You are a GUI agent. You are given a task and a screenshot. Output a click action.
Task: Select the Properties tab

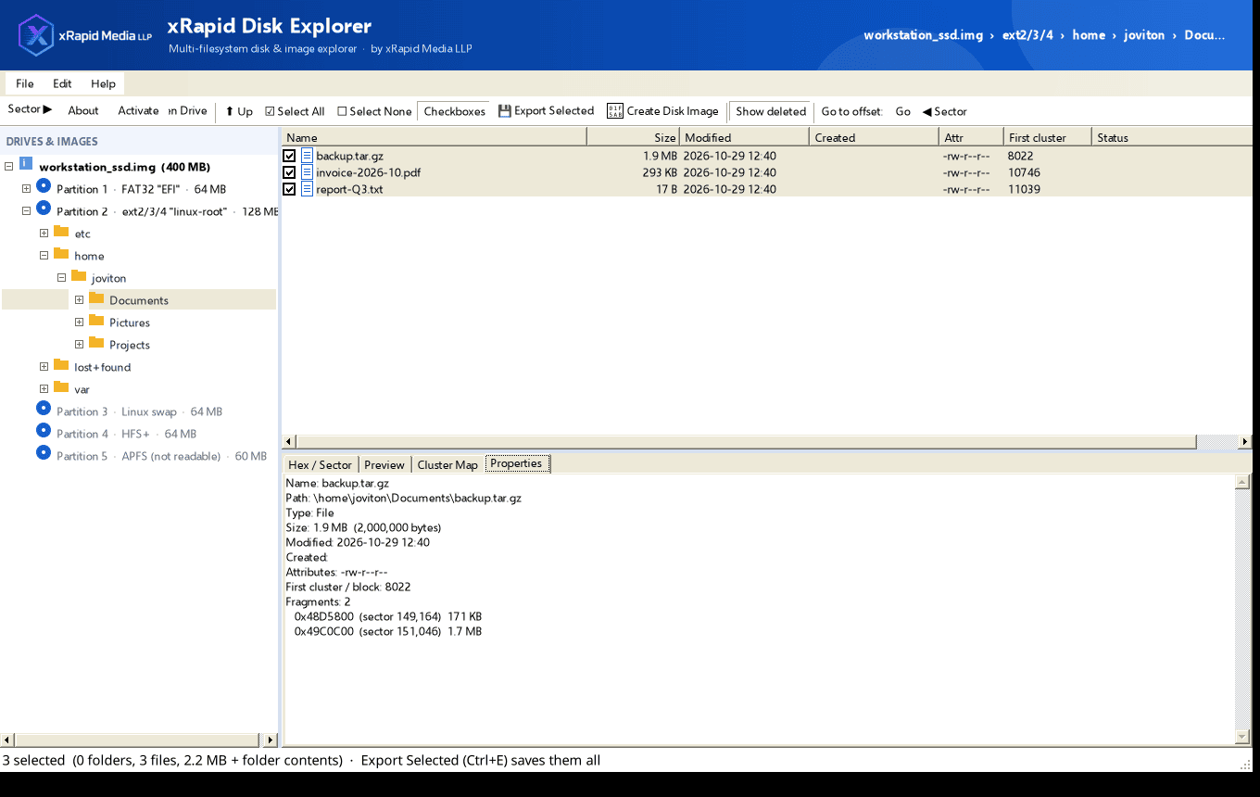coord(517,463)
